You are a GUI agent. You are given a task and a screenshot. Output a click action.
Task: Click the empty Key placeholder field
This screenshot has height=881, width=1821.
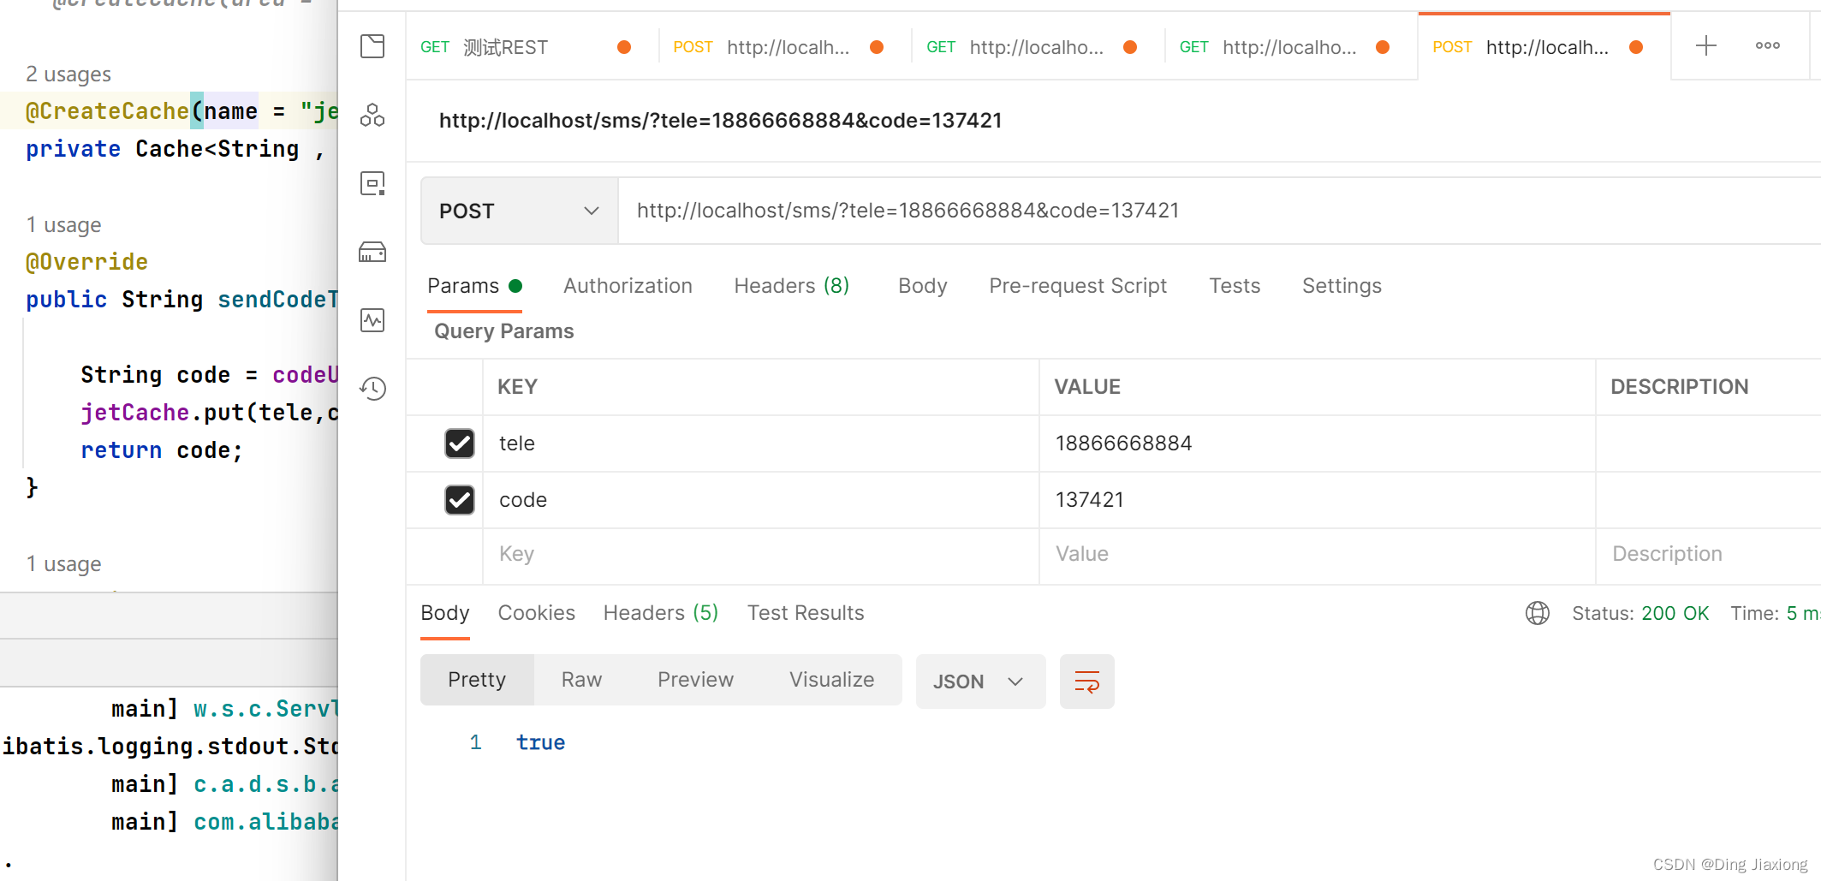761,555
